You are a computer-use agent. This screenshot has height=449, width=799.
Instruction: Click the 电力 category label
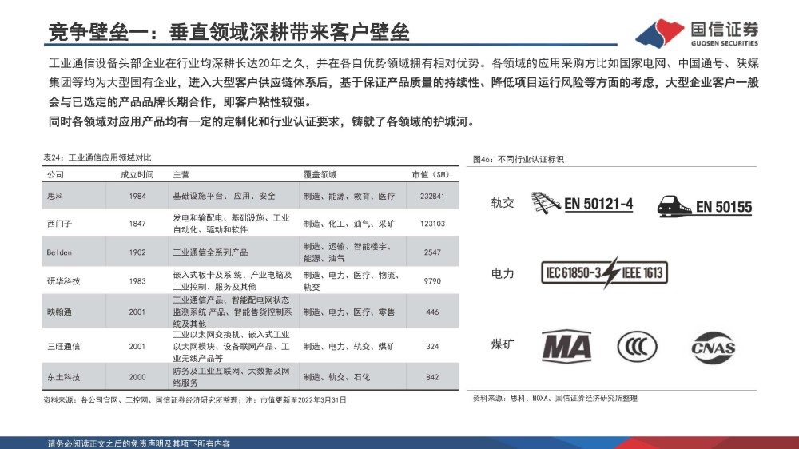click(x=502, y=274)
